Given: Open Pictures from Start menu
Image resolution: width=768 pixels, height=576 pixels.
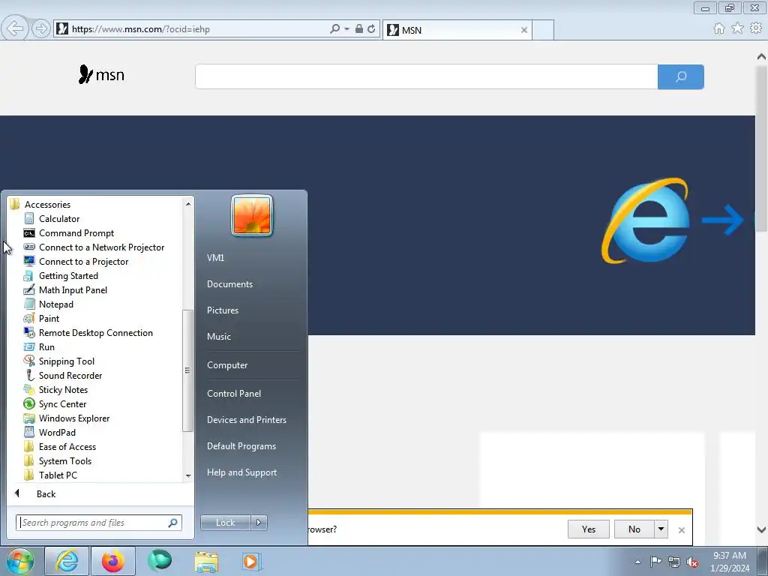Looking at the screenshot, I should (222, 310).
